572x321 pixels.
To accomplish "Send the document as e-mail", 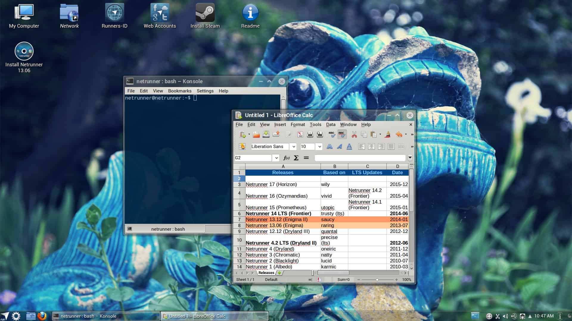I will pyautogui.click(x=276, y=135).
